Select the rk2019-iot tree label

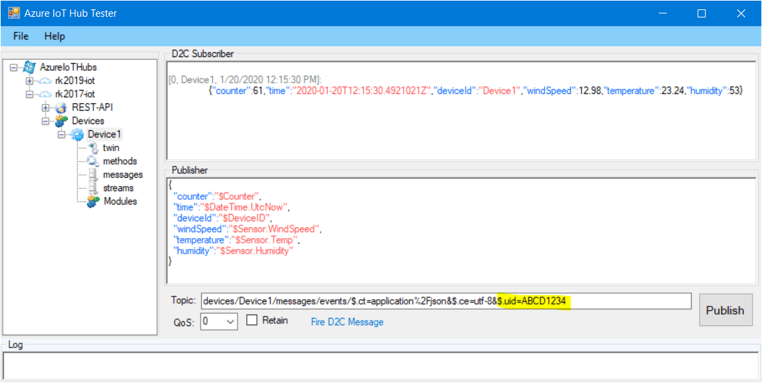click(x=75, y=80)
